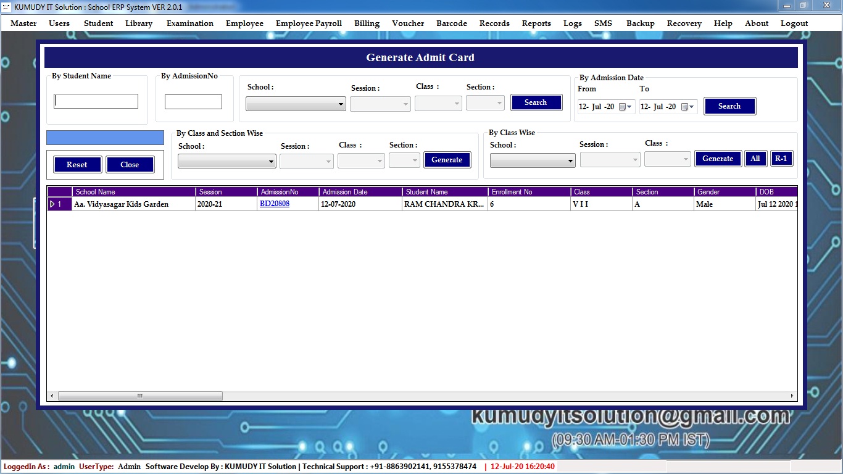Click Search button beside Section dropdown
Viewport: 843px width, 474px height.
tap(536, 102)
